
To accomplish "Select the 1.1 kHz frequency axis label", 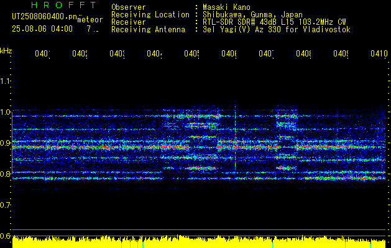I will pos(5,81).
